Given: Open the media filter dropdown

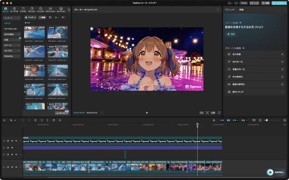Looking at the screenshot, I should click(64, 17).
